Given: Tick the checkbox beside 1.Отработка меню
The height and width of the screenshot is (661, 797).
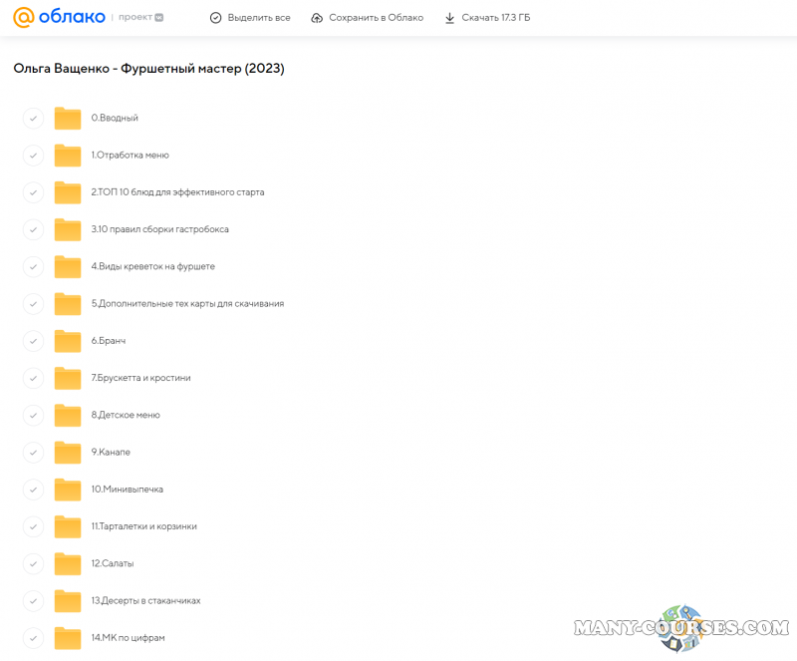Looking at the screenshot, I should pos(33,156).
